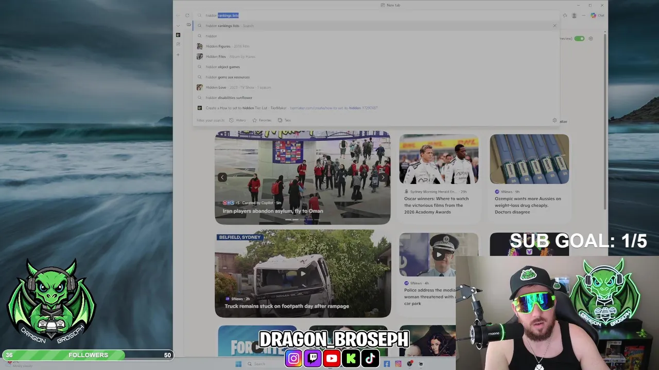Play the Fortnite video card
The width and height of the screenshot is (659, 370).
point(257,347)
